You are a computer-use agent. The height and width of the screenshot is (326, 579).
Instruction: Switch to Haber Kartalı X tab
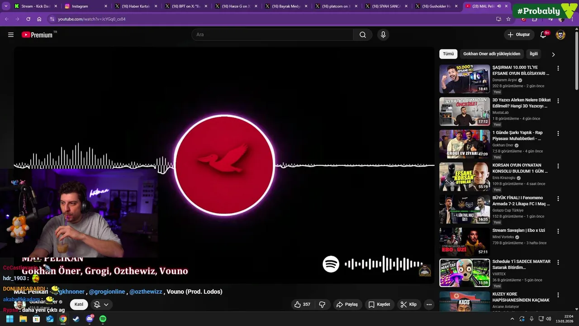pos(136,6)
